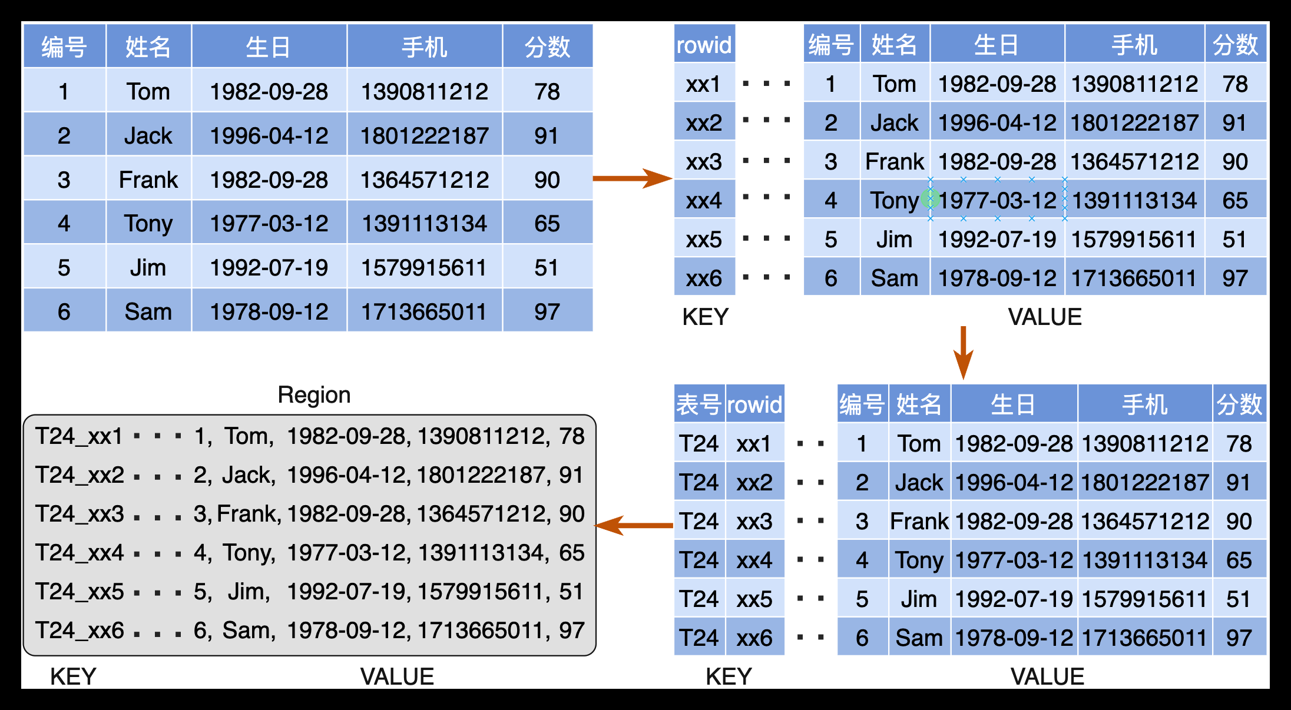Click the T24 cell next to xx5
Image resolution: width=1291 pixels, height=710 pixels.
click(x=699, y=599)
